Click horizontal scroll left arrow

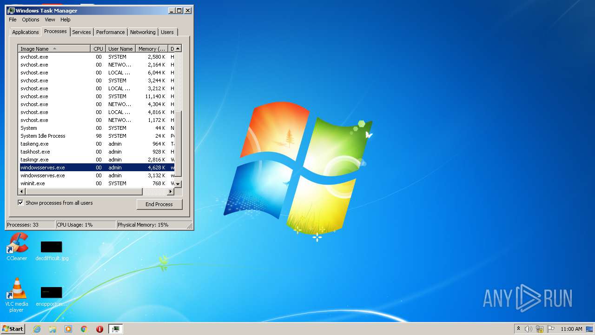click(21, 191)
